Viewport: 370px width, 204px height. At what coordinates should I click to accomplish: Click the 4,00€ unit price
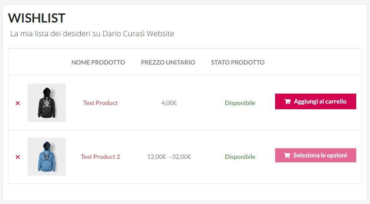pos(169,103)
